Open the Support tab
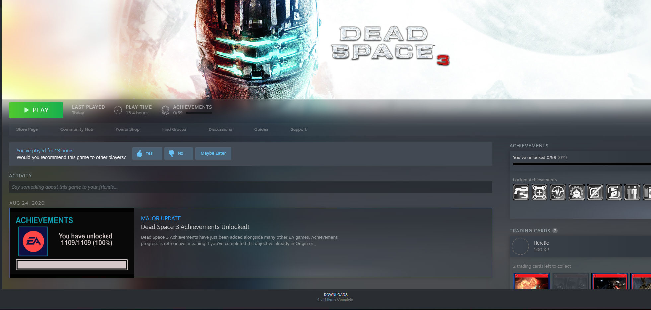This screenshot has width=651, height=310. point(298,129)
